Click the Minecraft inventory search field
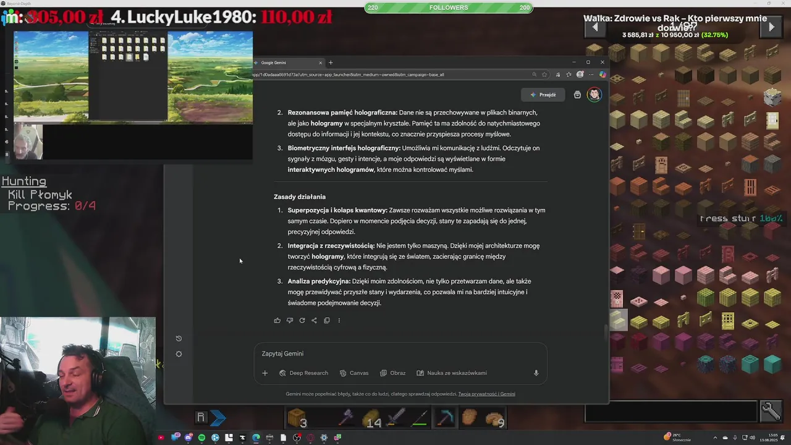 pyautogui.click(x=671, y=411)
